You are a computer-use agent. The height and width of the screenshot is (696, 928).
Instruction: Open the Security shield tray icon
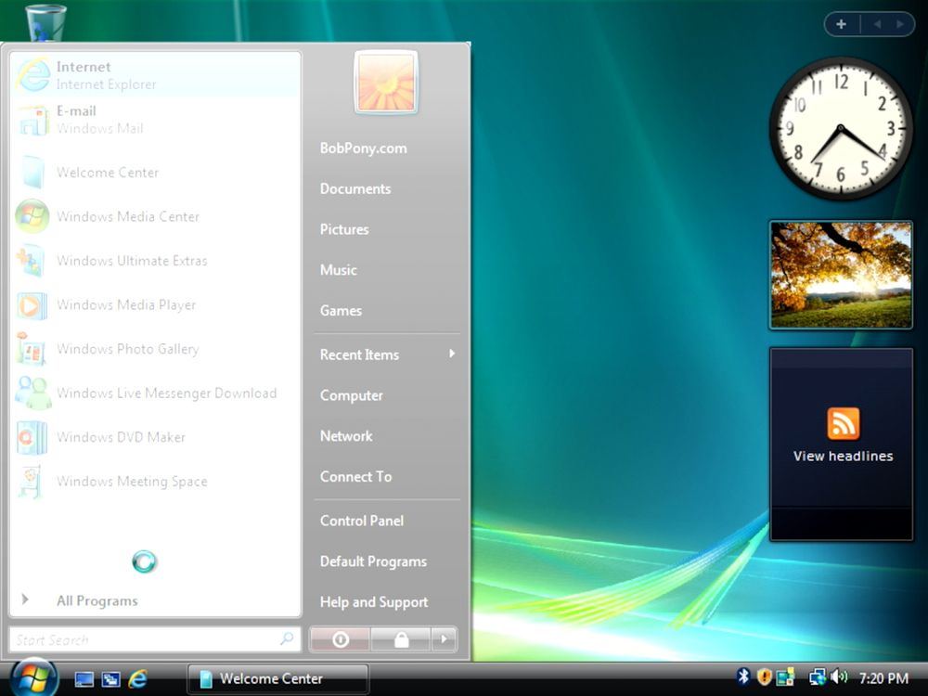(x=764, y=677)
